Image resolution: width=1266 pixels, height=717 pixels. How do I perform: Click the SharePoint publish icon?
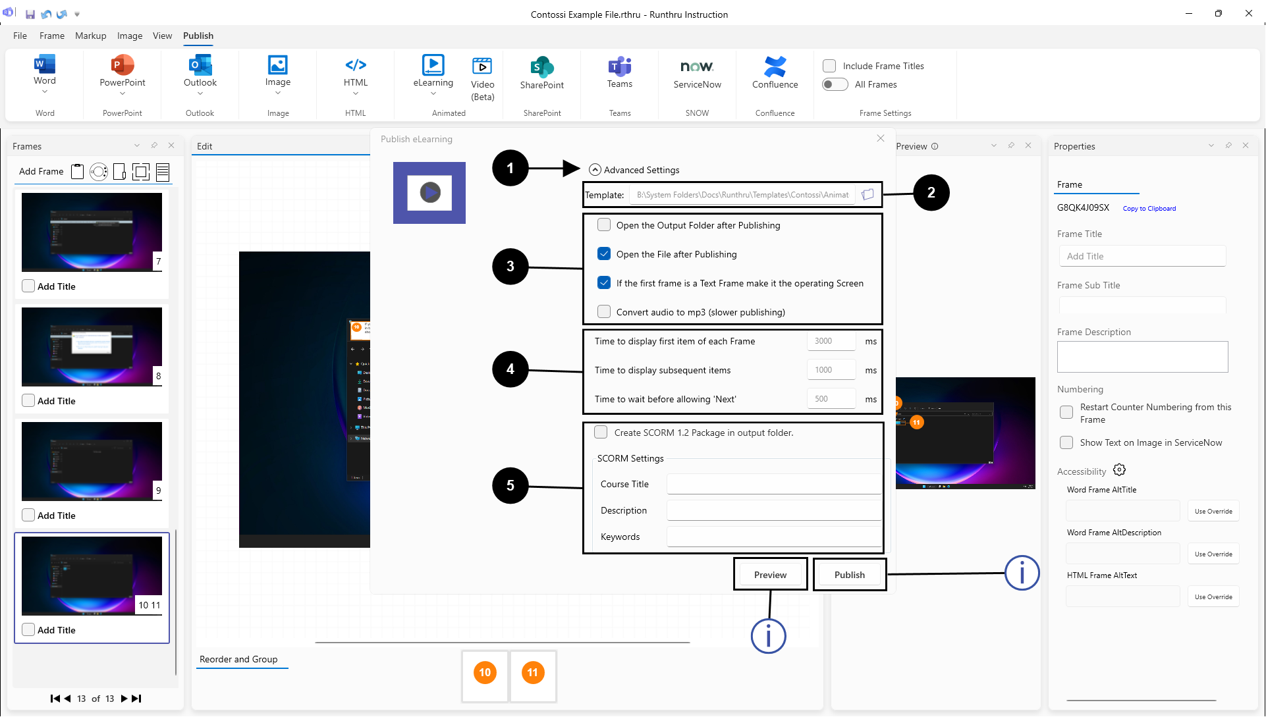click(x=541, y=66)
